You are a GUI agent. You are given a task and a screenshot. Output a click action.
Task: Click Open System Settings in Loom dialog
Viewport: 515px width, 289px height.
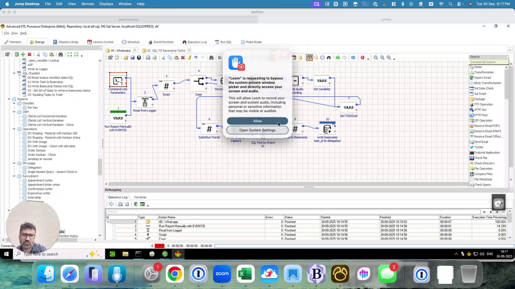pos(257,130)
